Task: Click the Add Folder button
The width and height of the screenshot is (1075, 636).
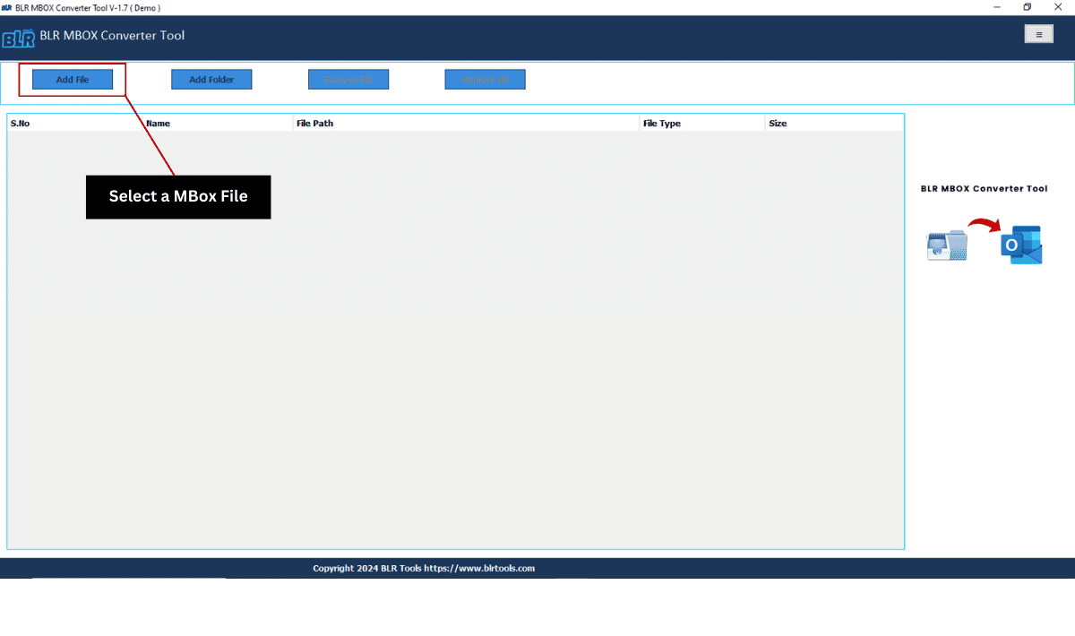Action: pyautogui.click(x=211, y=80)
